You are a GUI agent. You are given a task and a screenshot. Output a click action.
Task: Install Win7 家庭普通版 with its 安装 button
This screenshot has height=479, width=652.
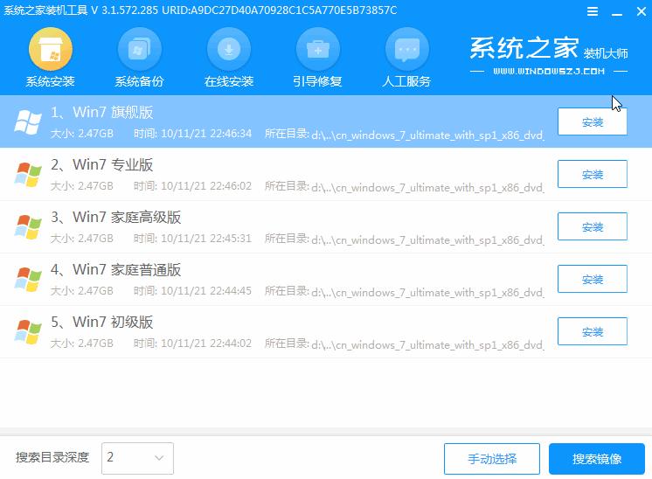[x=592, y=279]
